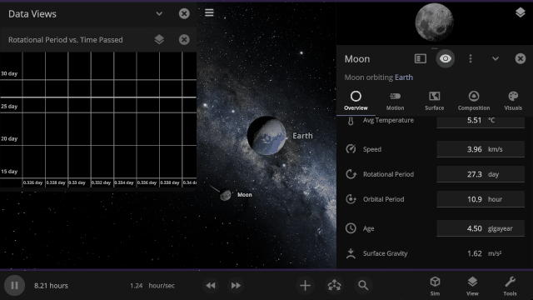Collapse the Moon properties panel chevron
This screenshot has height=300, width=533.
pyautogui.click(x=496, y=58)
